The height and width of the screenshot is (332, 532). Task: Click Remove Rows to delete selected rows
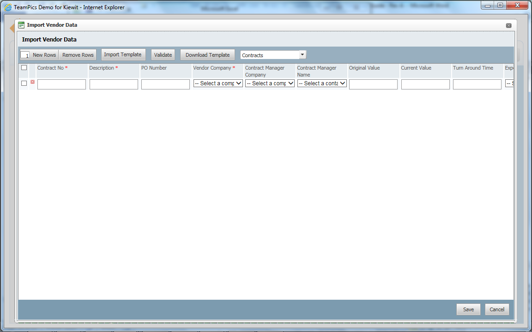point(78,54)
